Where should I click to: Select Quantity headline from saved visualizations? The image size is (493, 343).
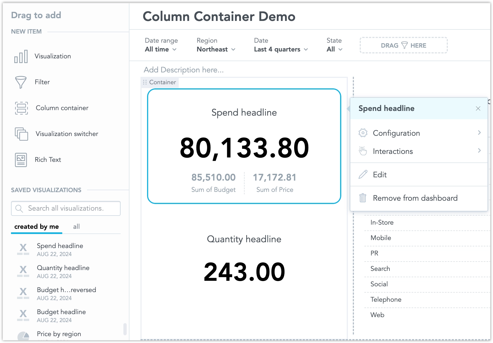(63, 268)
